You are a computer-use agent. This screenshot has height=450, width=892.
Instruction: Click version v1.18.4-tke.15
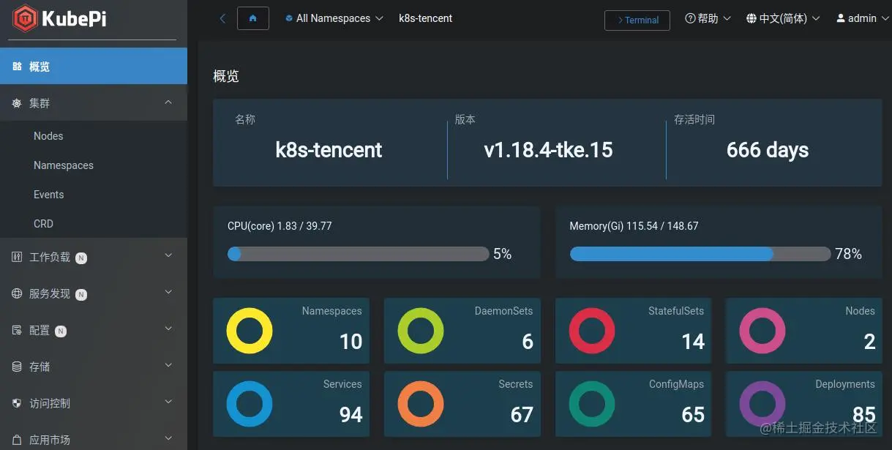click(x=548, y=150)
